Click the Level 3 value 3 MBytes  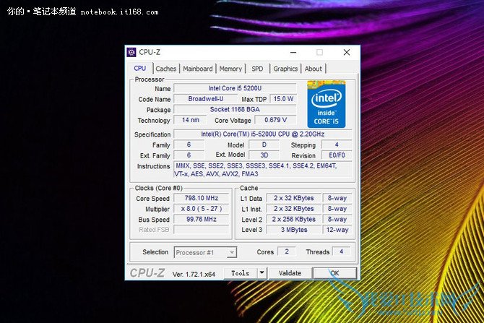pos(293,230)
